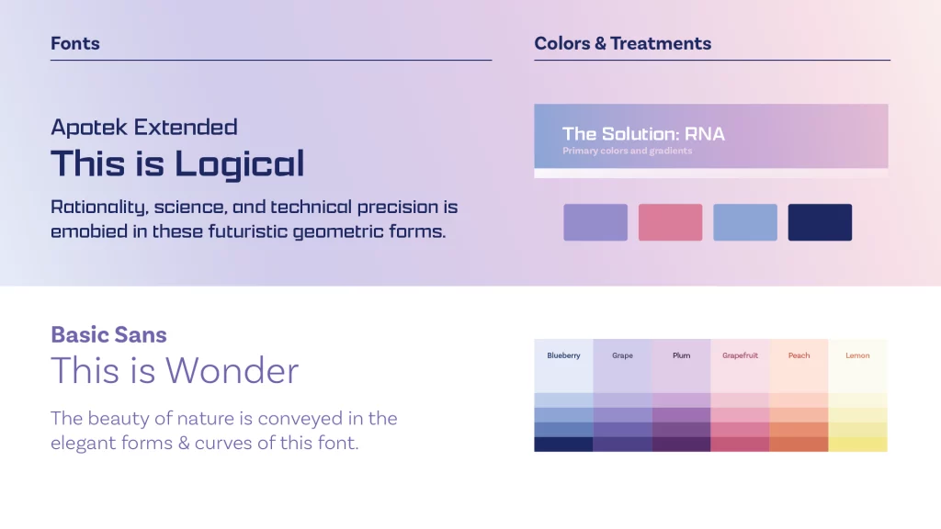Click the Colors & Treatments heading
941x529 pixels.
tap(622, 43)
